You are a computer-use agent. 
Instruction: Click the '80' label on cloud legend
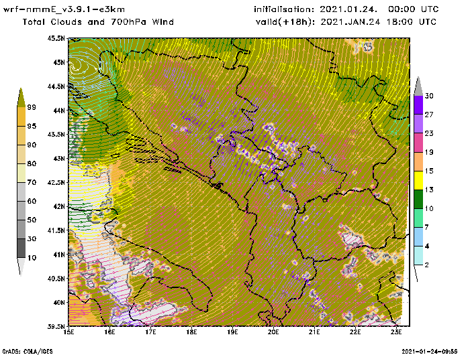tap(32, 163)
